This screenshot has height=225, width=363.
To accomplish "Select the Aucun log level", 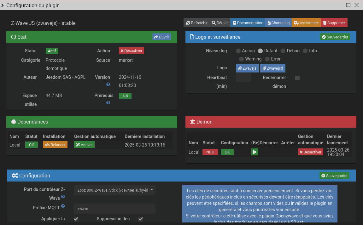I will (238, 51).
